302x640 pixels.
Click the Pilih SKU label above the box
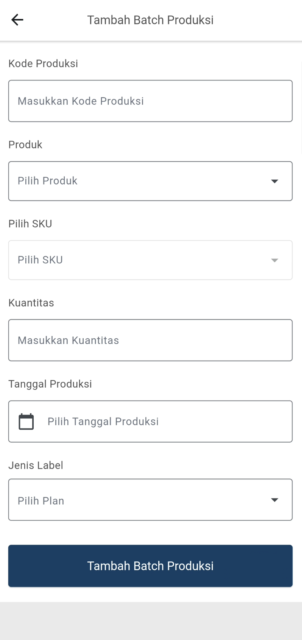click(x=30, y=224)
